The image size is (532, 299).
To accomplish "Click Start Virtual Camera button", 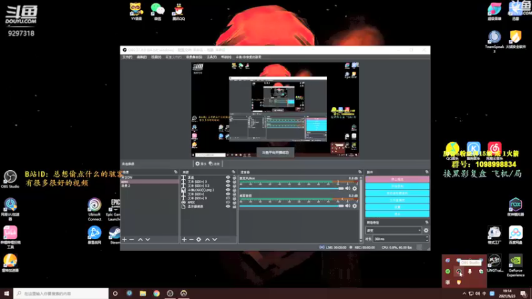I will pos(397,193).
